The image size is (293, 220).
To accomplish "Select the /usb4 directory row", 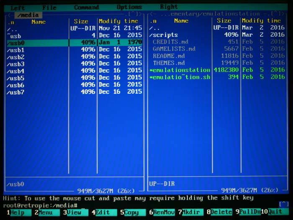I will (75, 71).
